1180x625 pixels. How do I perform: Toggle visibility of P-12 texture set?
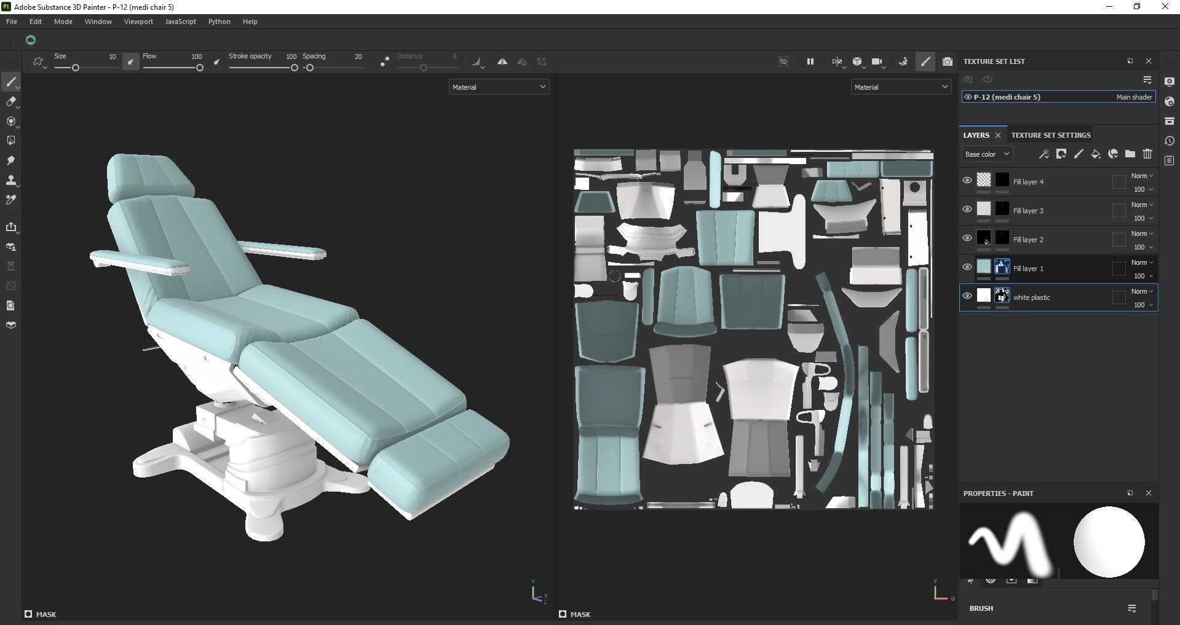[x=968, y=97]
